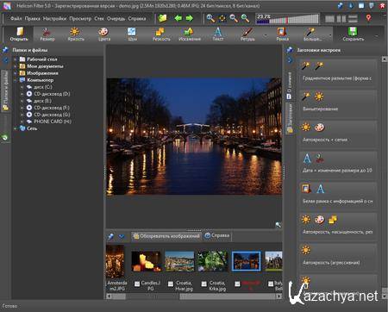
Task: Select the Искажения (Distortion) tool
Action: 189,34
